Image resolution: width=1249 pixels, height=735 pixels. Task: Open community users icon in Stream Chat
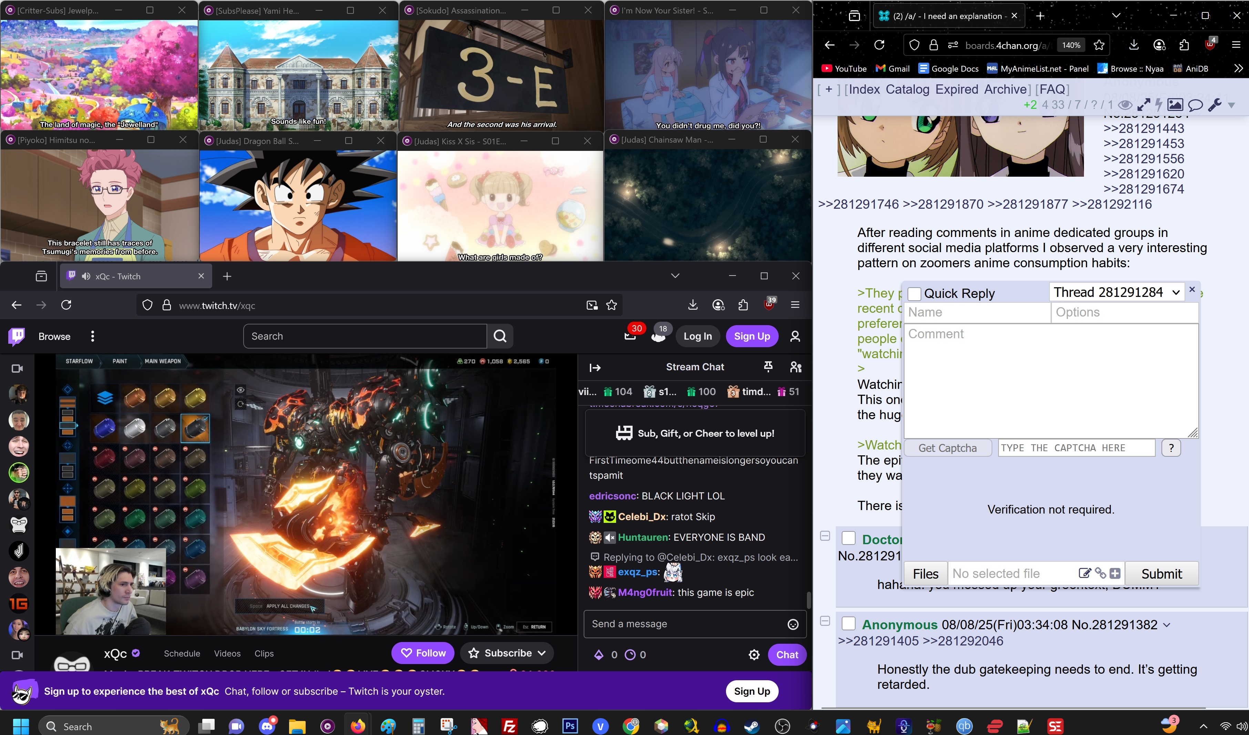pyautogui.click(x=796, y=367)
